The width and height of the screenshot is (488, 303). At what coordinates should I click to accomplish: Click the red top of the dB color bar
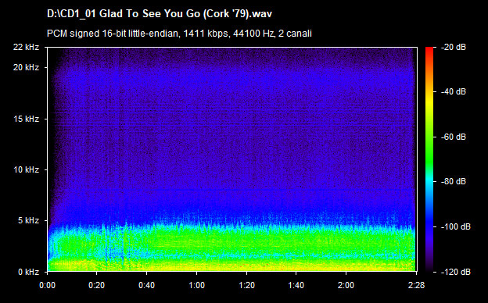point(429,50)
